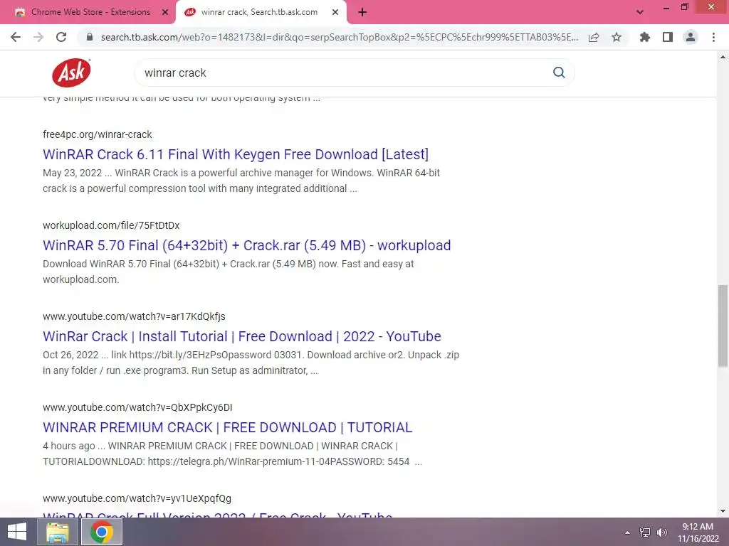Open the Extensions puzzle icon
The width and height of the screenshot is (729, 546).
click(x=644, y=37)
